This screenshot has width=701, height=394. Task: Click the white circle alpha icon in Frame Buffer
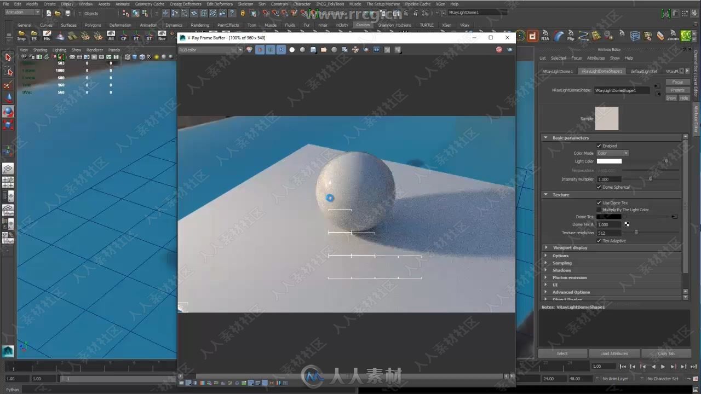[x=292, y=50]
